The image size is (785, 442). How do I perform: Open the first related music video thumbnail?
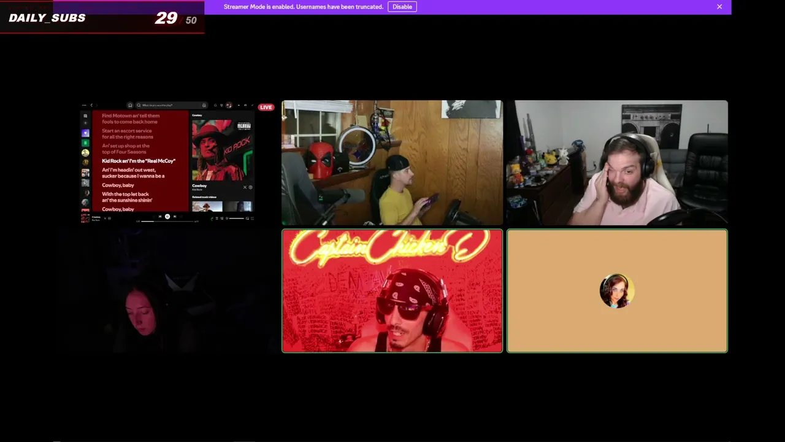coord(207,206)
